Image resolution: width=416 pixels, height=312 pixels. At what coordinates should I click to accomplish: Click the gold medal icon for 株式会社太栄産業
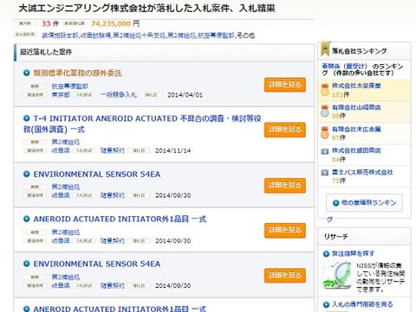[325, 90]
